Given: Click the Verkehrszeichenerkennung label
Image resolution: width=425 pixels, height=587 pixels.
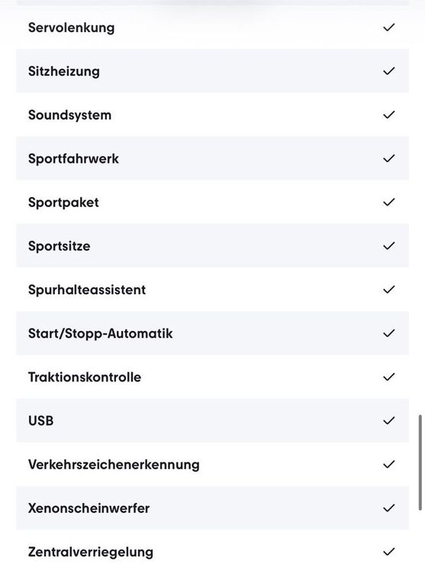Looking at the screenshot, I should click(x=114, y=465).
